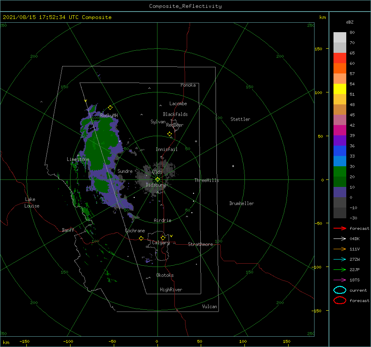Select yellow diamond marker near Cochrane
The width and height of the screenshot is (371, 347).
point(141,238)
